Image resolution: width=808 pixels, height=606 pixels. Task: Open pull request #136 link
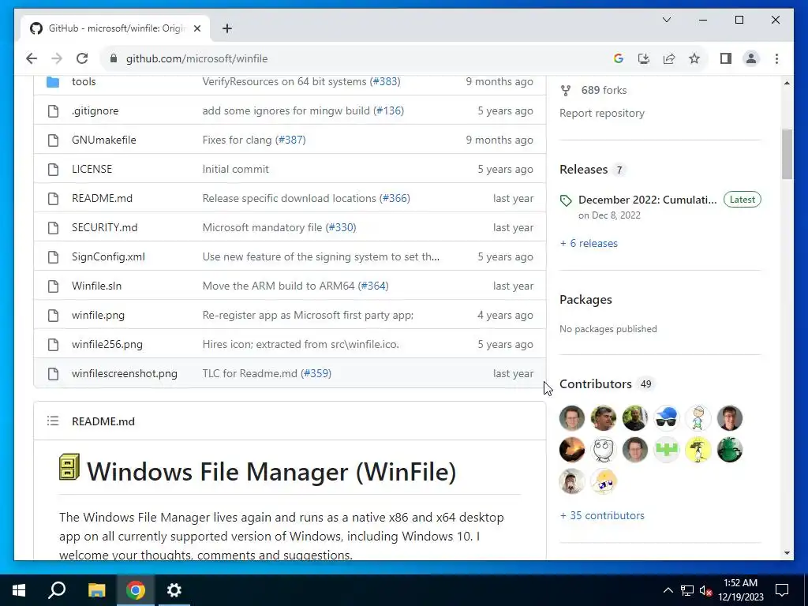[x=388, y=110]
